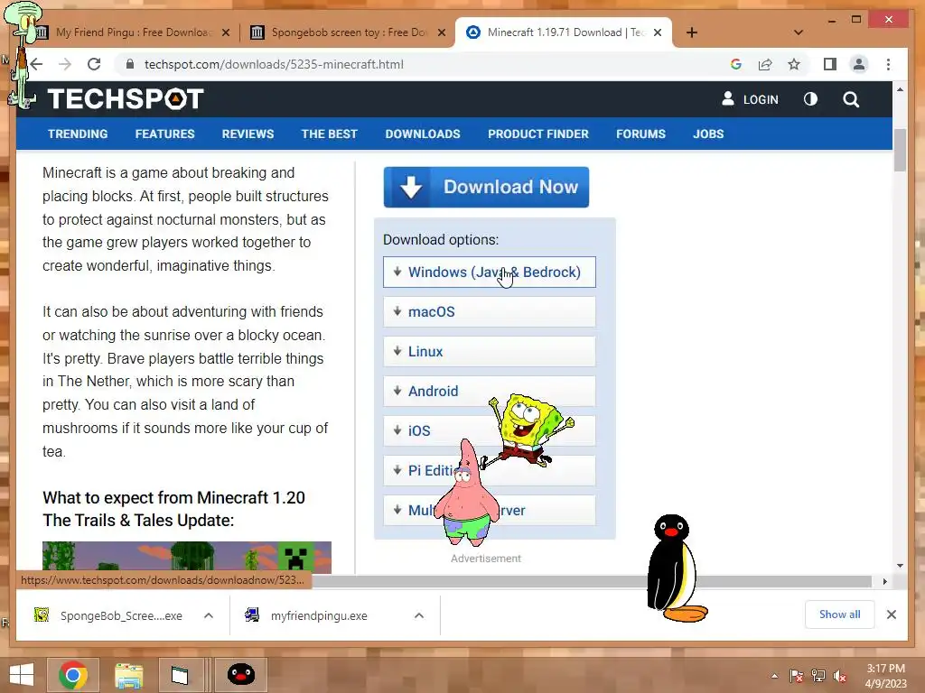Image resolution: width=925 pixels, height=693 pixels.
Task: Open the FEATURES menu
Action: (164, 134)
